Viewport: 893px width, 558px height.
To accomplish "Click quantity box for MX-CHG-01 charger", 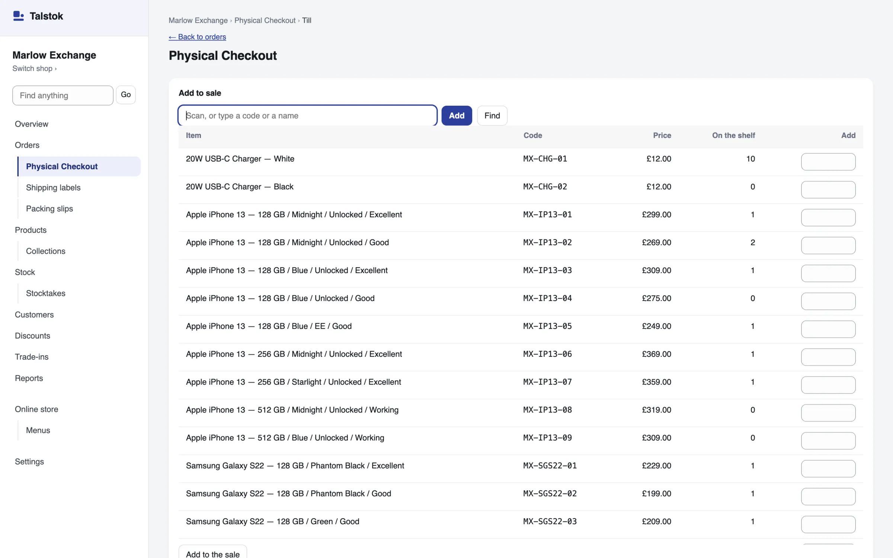I will click(x=828, y=162).
